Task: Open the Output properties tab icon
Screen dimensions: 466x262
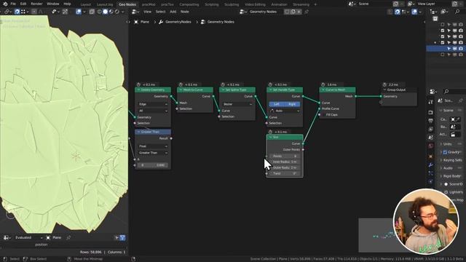Action: [430, 121]
